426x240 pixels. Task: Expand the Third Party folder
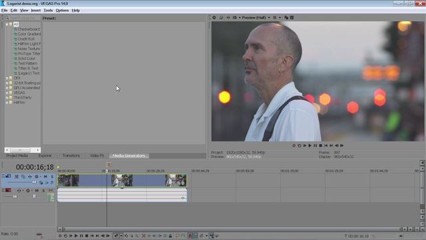pyautogui.click(x=7, y=98)
